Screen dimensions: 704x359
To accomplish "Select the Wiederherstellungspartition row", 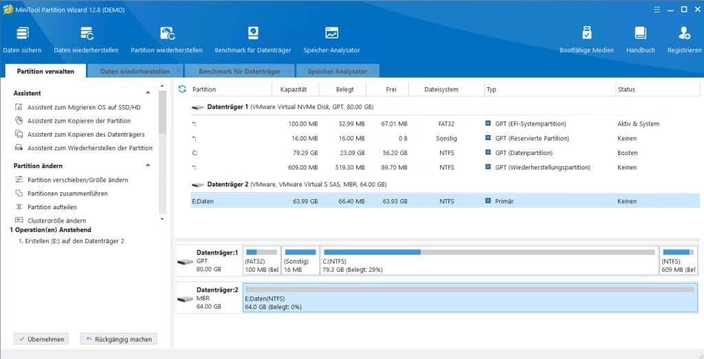I will [445, 167].
